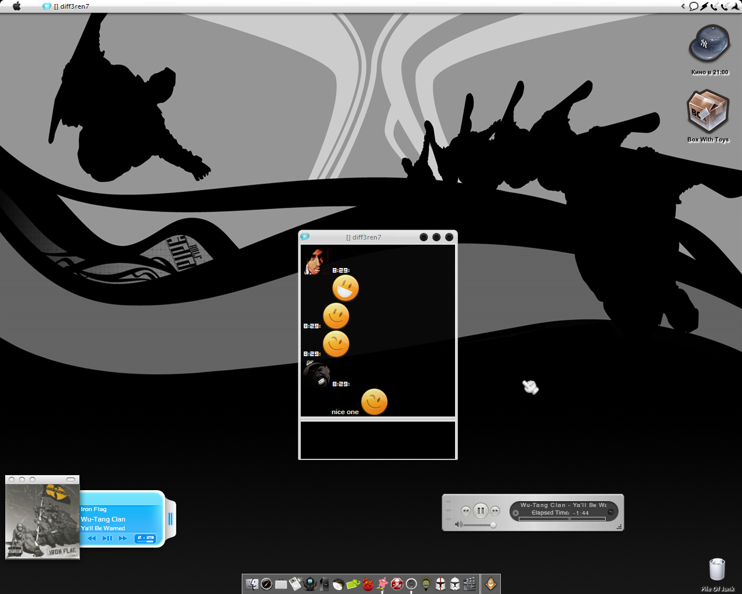Rewind in the blue widget player
The image size is (742, 594).
coord(92,538)
